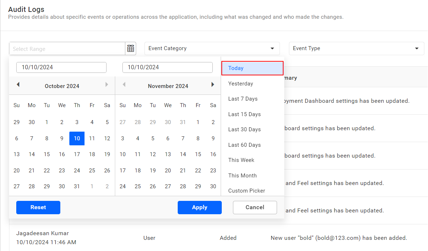Open the calendar icon beside Select Range
Viewport: 428px width, 251px height.
tap(130, 48)
